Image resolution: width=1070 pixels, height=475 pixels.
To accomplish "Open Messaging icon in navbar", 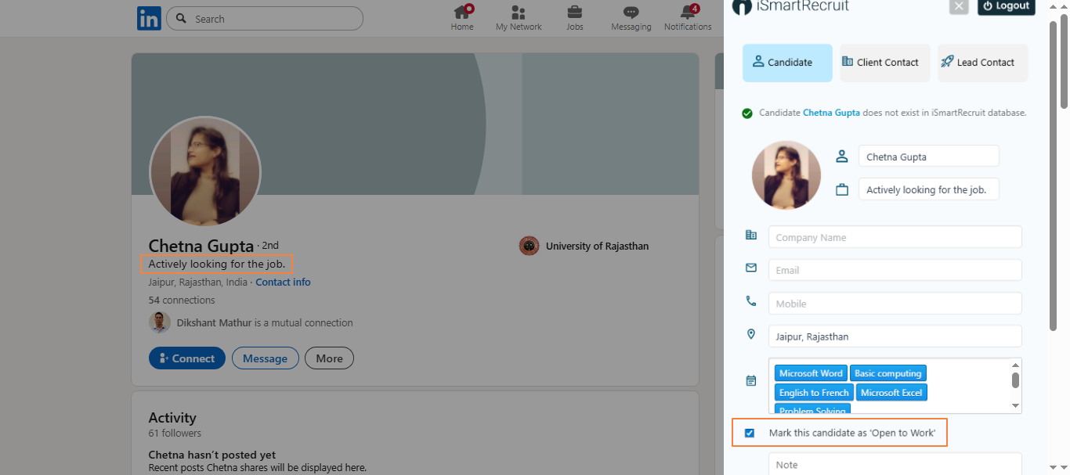I will [631, 13].
